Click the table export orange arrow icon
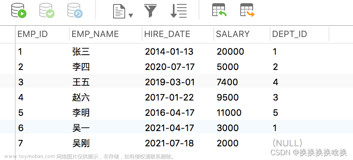Image resolution: width=353 pixels, height=160 pixels. 248,10
